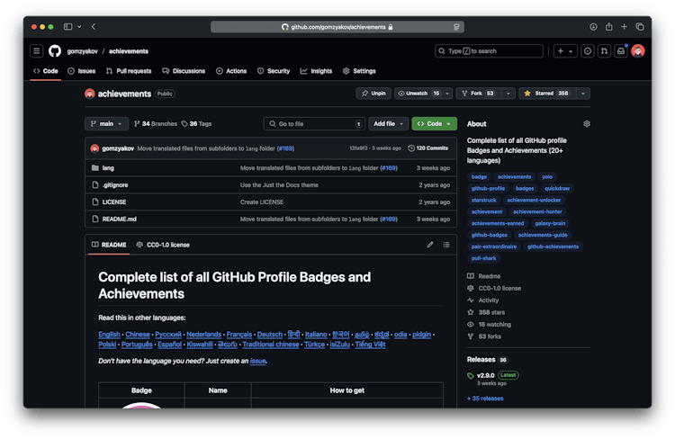The width and height of the screenshot is (675, 439).
Task: Open the Activity link in About
Action: 483,300
